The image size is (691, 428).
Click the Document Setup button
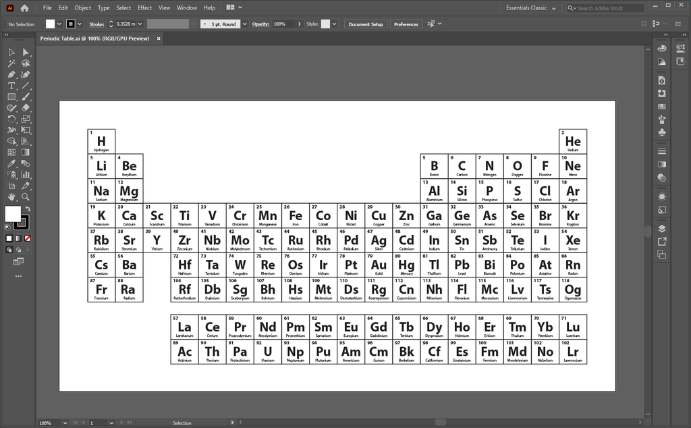366,24
